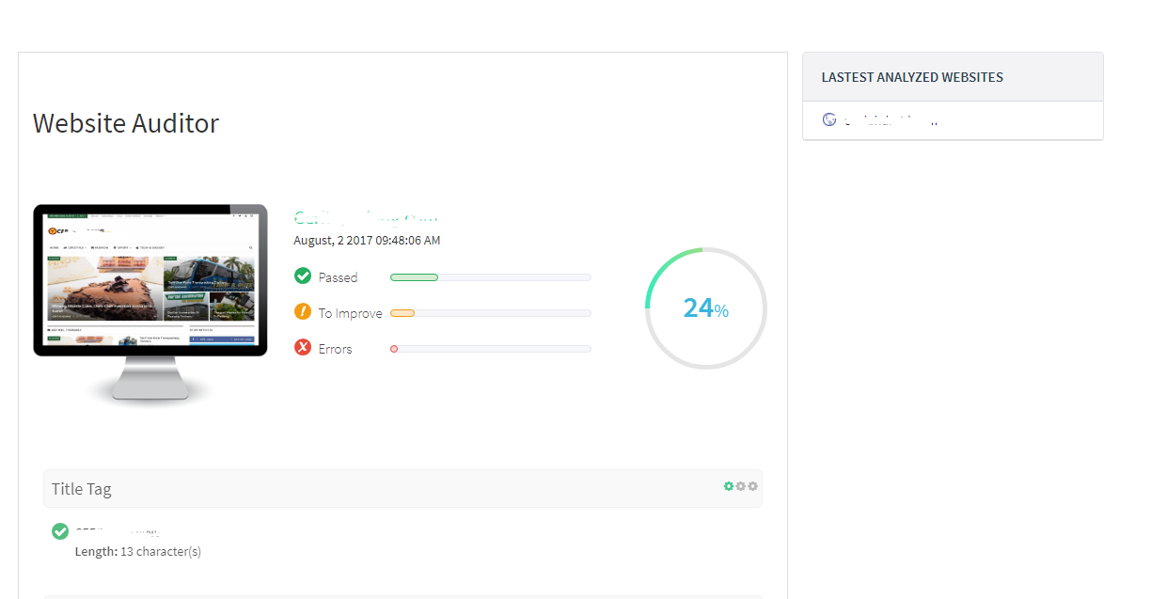Click the Passed progress bar

[x=490, y=277]
